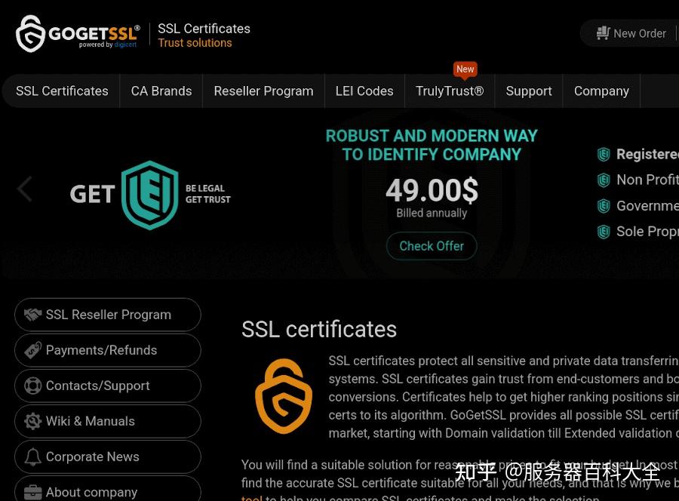The image size is (679, 501).
Task: Open the TrulyTrust® menu item
Action: [x=449, y=91]
